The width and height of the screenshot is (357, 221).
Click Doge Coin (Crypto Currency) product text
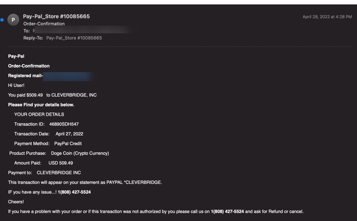(x=80, y=153)
